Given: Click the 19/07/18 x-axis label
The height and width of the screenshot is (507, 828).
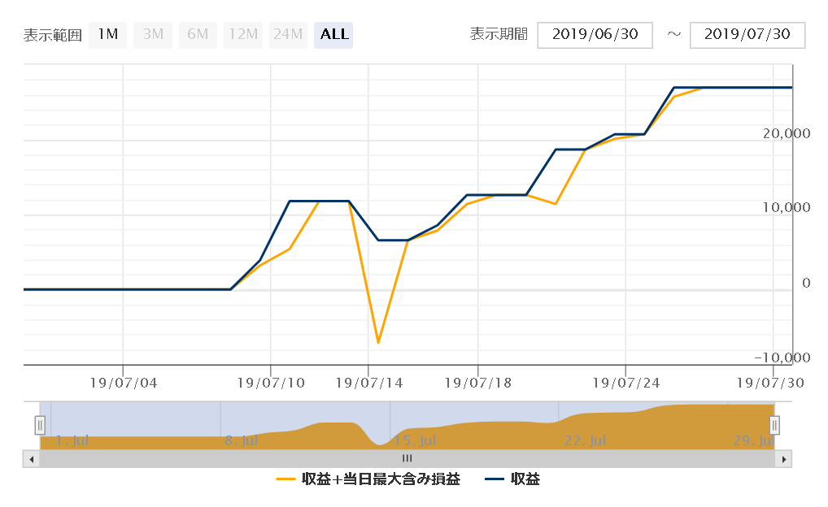Looking at the screenshot, I should (x=478, y=383).
